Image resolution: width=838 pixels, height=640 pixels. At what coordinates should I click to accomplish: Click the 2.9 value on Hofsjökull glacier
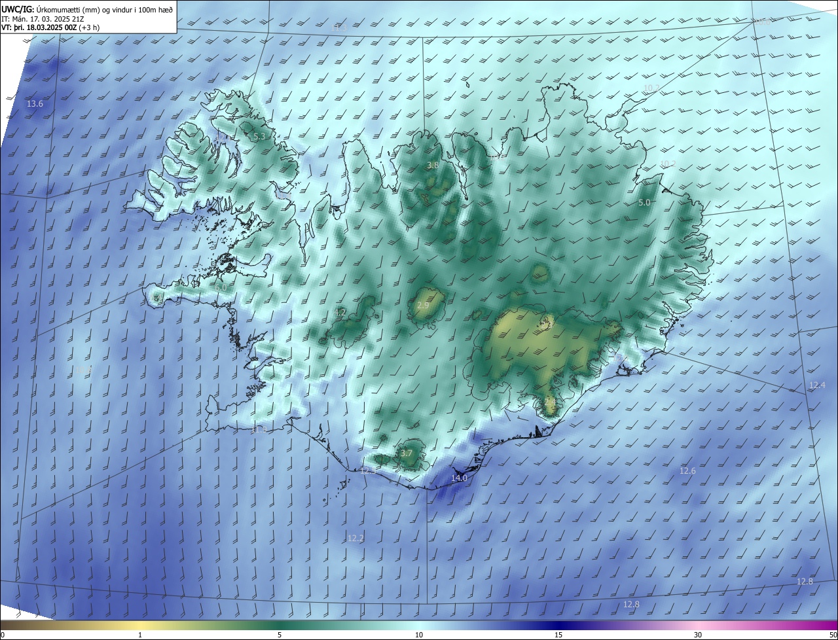tap(423, 306)
